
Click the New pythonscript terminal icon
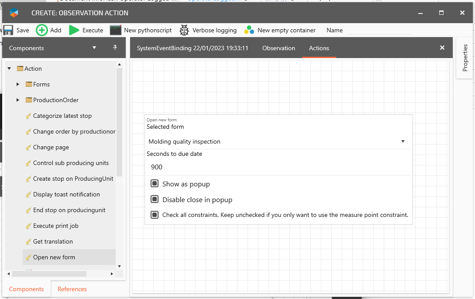click(115, 30)
